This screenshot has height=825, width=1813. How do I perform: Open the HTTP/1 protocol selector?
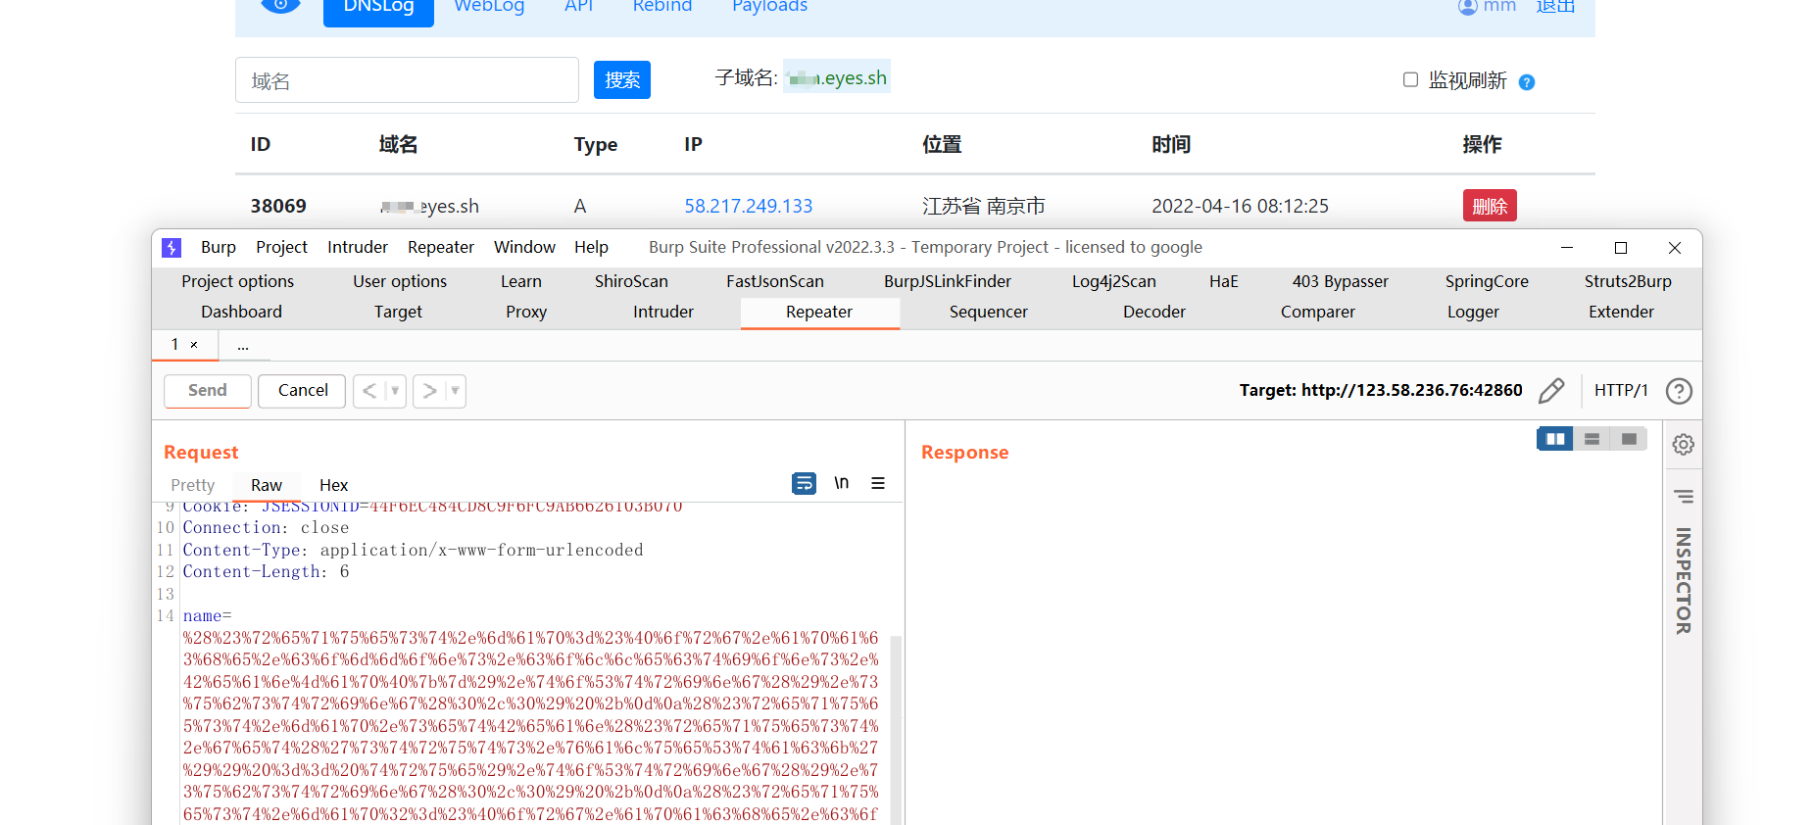tap(1621, 390)
